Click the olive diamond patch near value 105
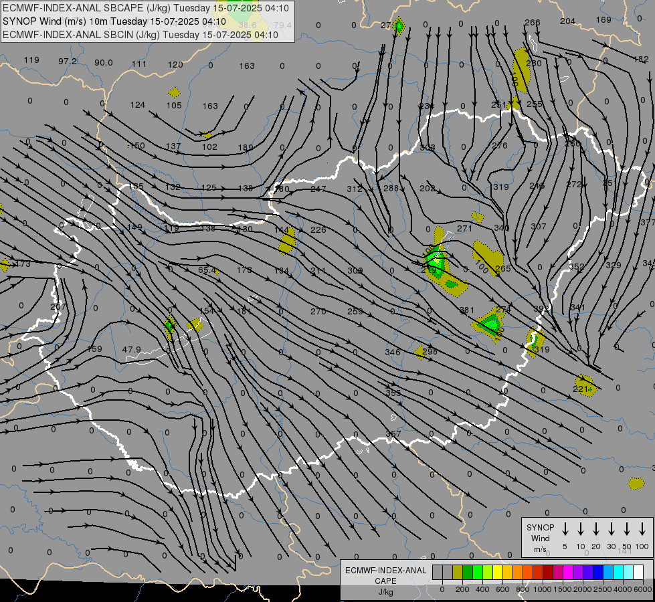This screenshot has height=602, width=655. click(175, 92)
